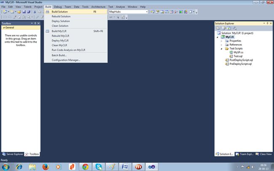Viewport: 274px width, 171px height.
Task: Click the Open File folder icon
Action: (x=19, y=12)
